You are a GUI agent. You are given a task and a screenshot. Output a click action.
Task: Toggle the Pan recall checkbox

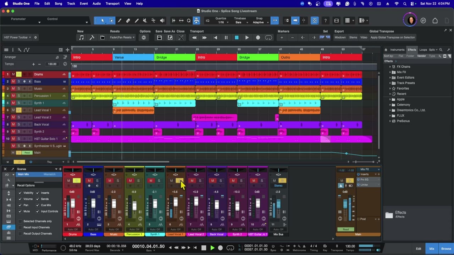point(20,205)
